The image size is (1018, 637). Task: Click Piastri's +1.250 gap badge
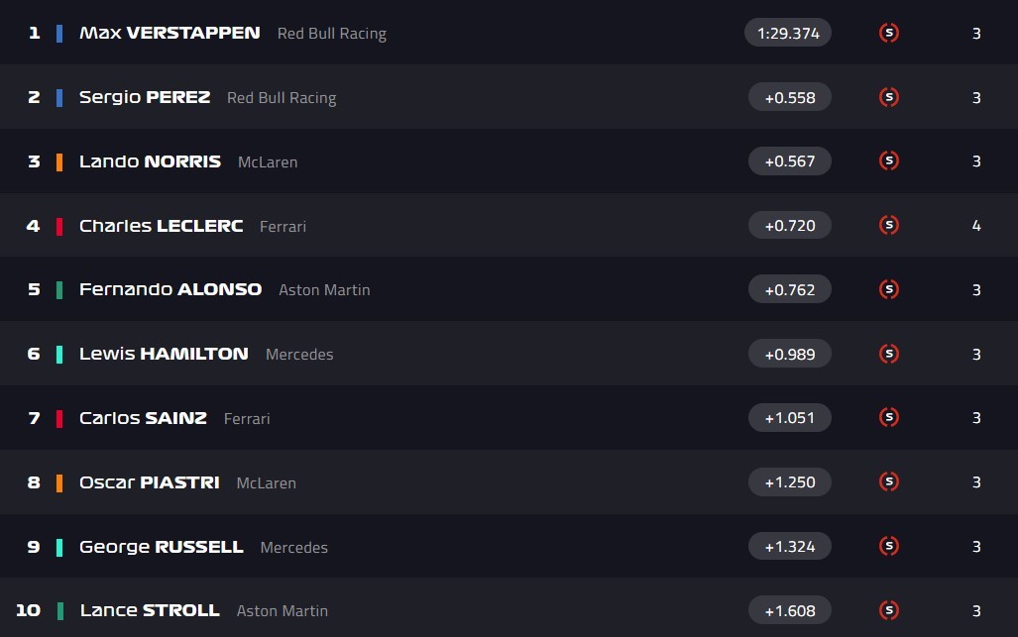790,481
